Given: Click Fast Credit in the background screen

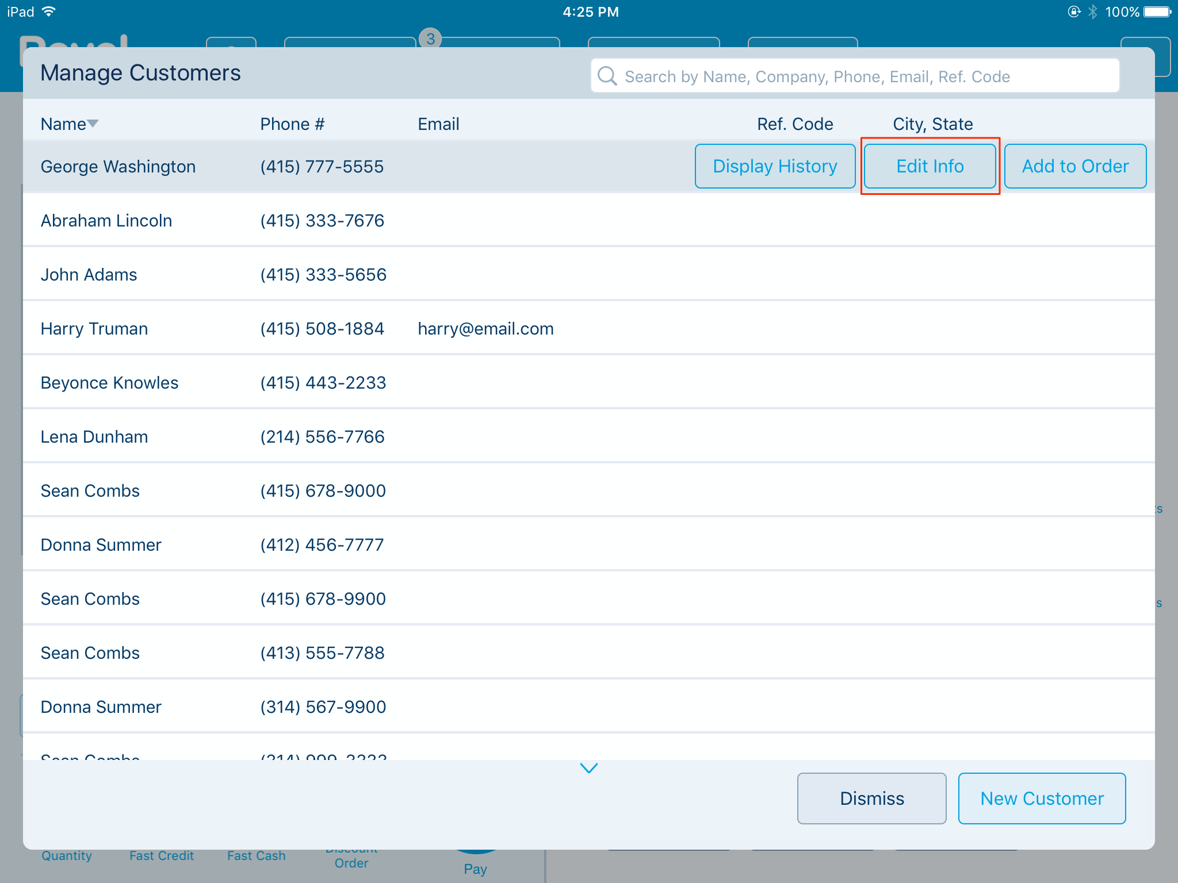Looking at the screenshot, I should [161, 856].
